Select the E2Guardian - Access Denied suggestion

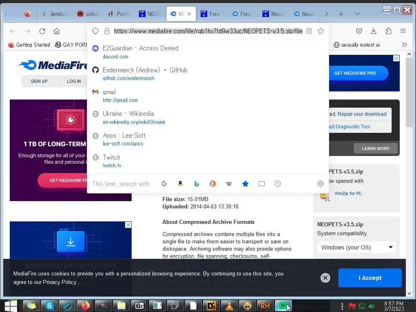click(x=208, y=52)
